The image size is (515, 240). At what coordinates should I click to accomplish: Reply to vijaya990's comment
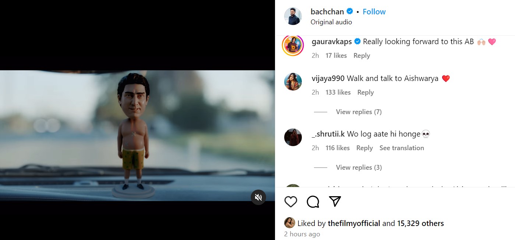click(366, 92)
